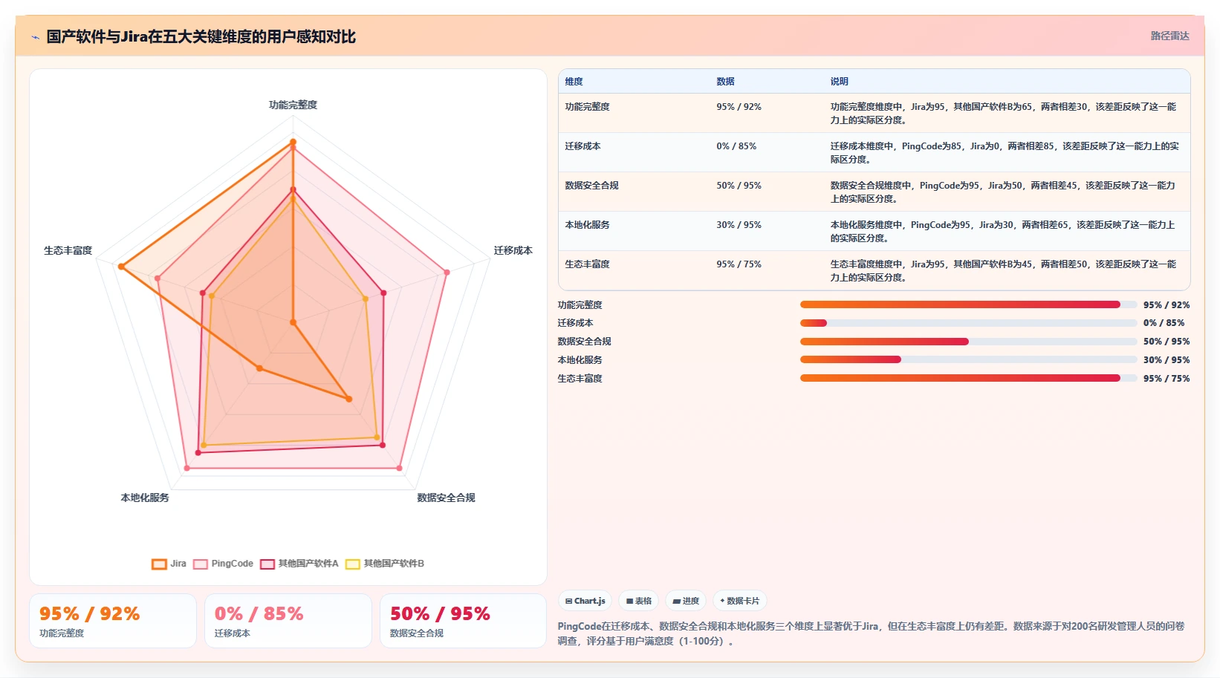
Task: Select the 数据卡片 chip
Action: [739, 601]
